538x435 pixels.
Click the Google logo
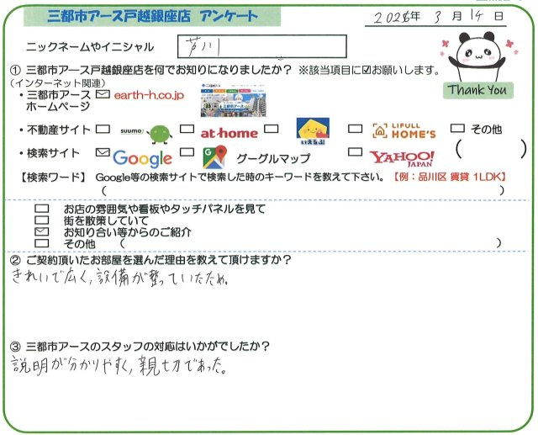(x=142, y=159)
